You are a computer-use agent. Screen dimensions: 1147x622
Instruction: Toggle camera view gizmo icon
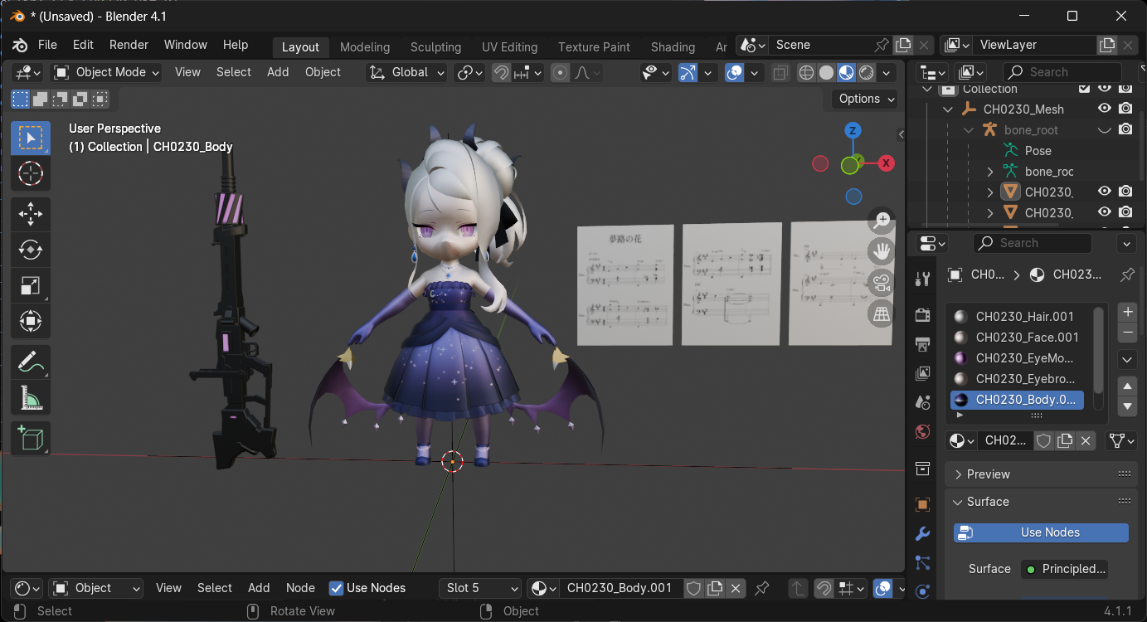tap(881, 282)
